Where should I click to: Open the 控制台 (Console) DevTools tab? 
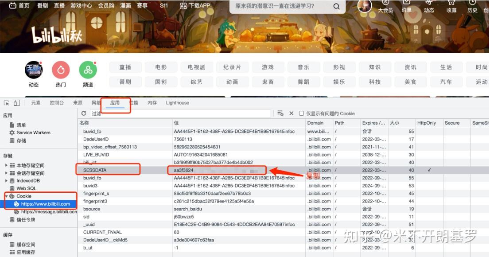coord(56,102)
